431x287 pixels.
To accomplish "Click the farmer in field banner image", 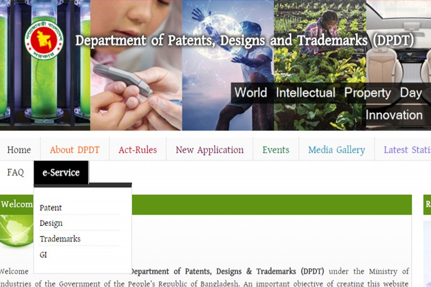I will point(320,66).
